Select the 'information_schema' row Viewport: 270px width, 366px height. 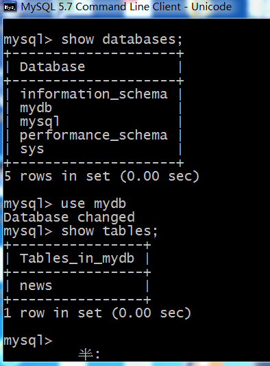pos(94,94)
